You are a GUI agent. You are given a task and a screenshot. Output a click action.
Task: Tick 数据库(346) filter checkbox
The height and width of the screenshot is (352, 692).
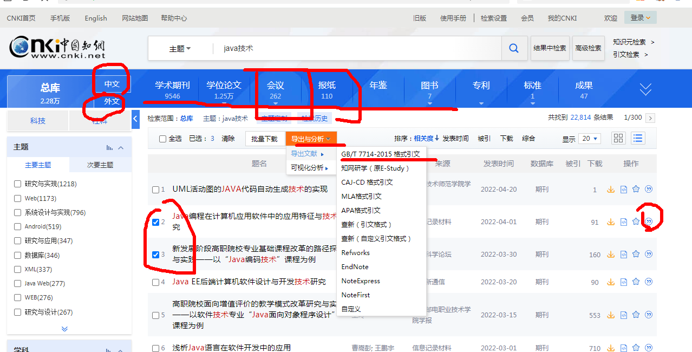tap(18, 255)
